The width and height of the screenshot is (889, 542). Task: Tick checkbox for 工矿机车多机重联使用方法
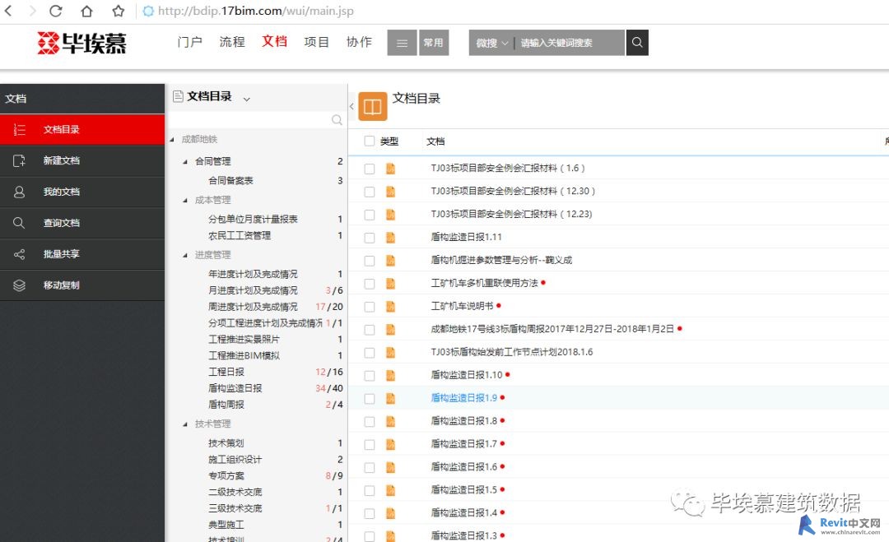coord(370,284)
